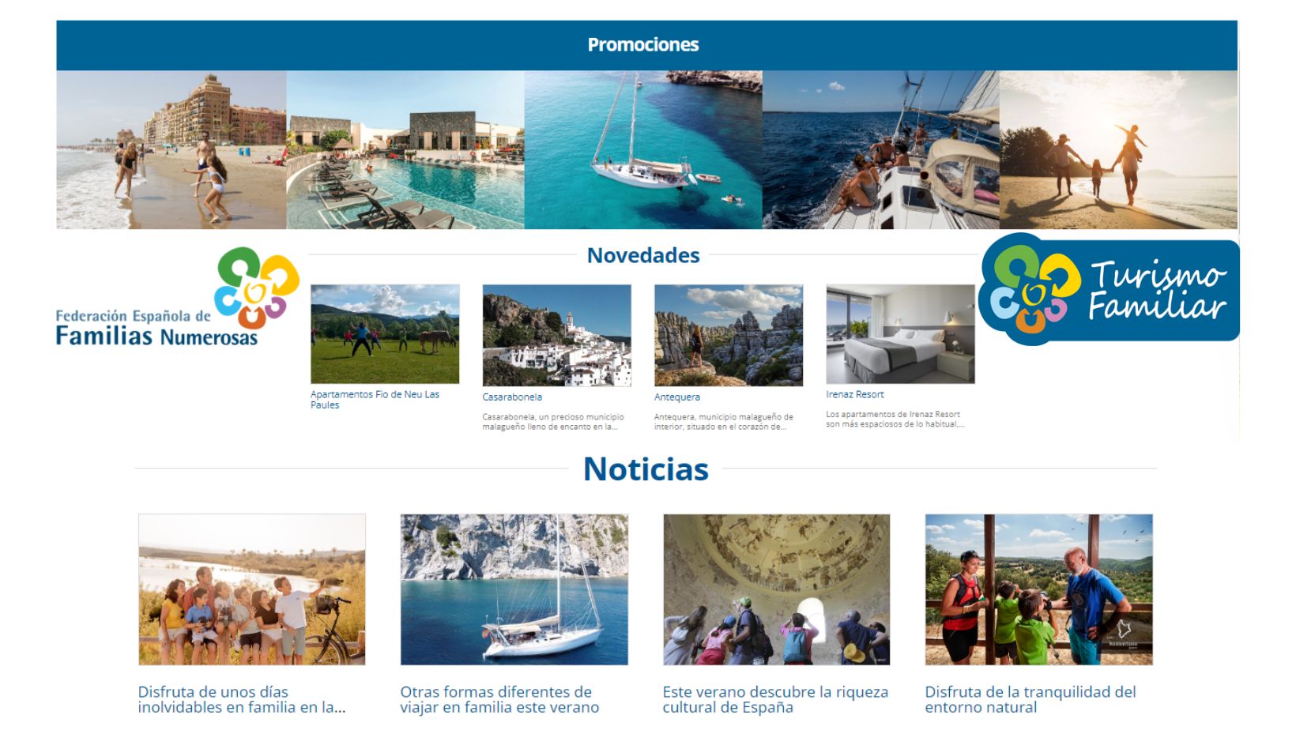Click the Casarabonela title link
This screenshot has width=1296, height=730.
tap(512, 397)
